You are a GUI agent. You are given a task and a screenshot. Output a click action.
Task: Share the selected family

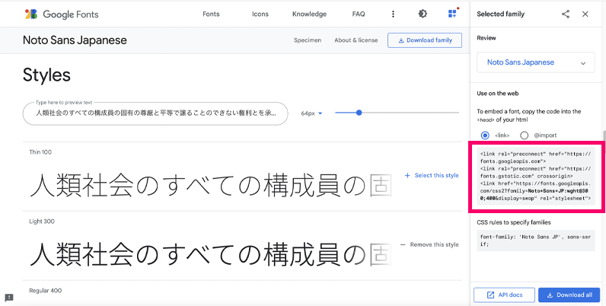click(566, 14)
